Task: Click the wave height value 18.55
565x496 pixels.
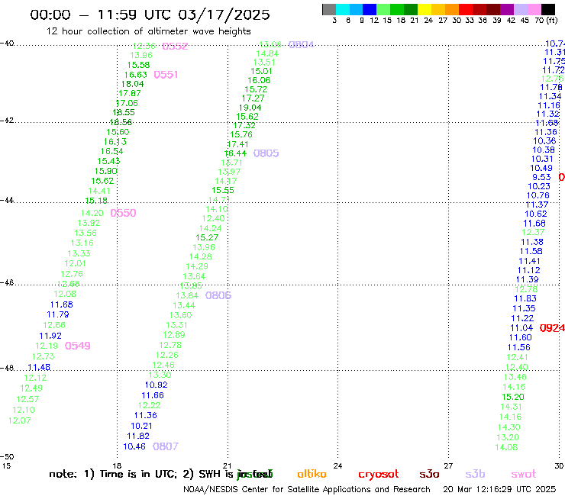Action: click(x=124, y=112)
